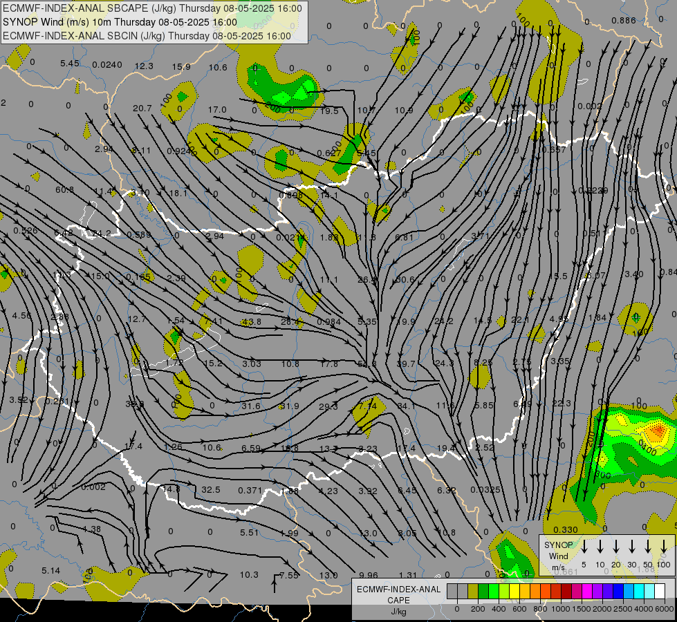The width and height of the screenshot is (677, 622).
Task: Click the 12.3 value on the map
Action: click(x=144, y=66)
